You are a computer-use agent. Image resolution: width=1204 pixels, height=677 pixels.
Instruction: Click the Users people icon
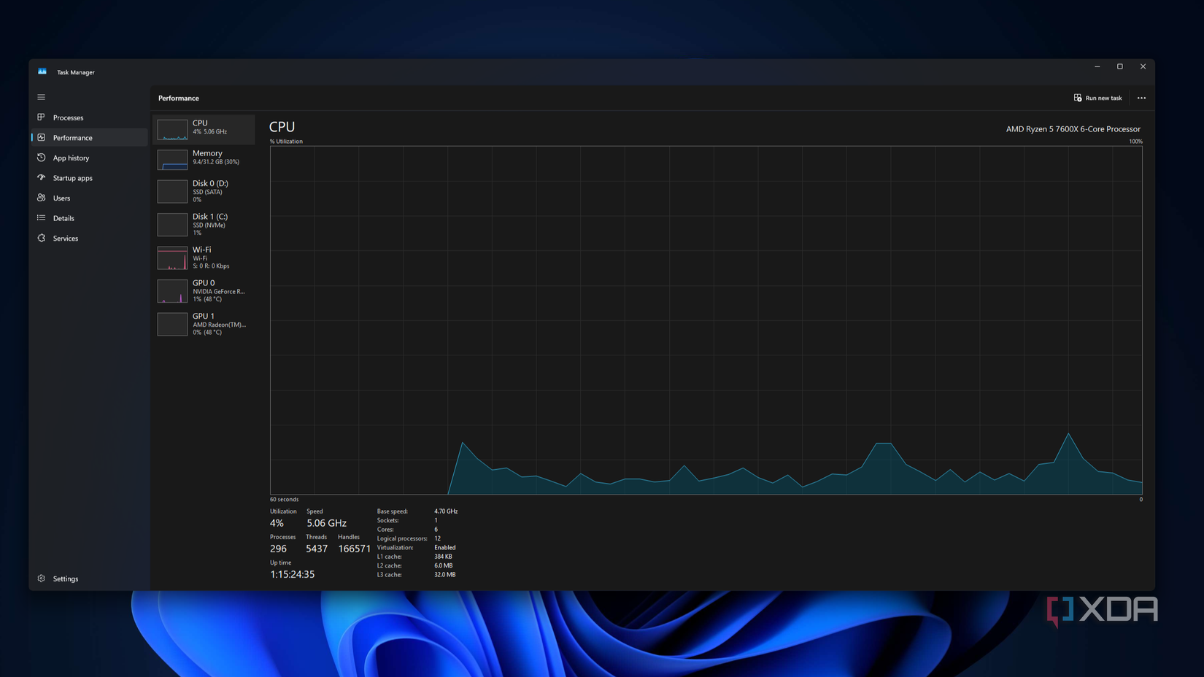(x=42, y=198)
